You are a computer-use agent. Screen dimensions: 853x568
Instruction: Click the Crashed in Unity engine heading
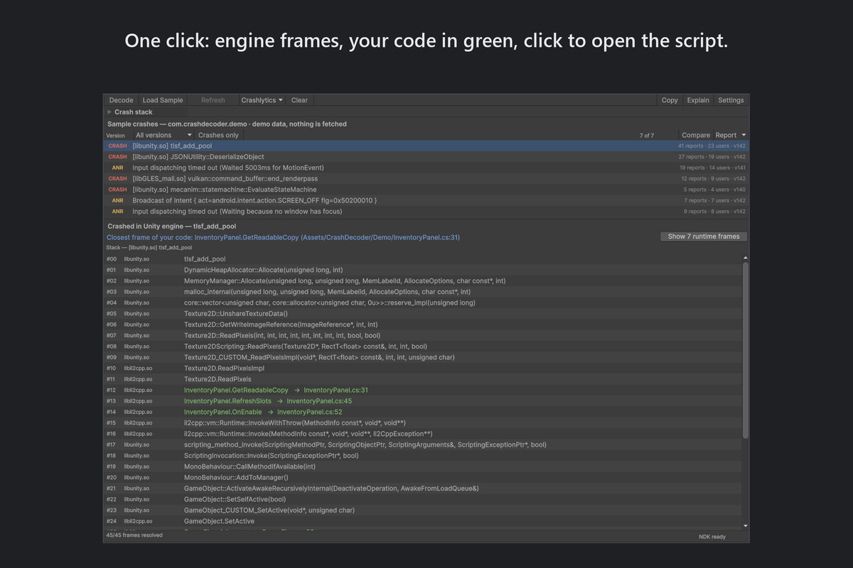tap(171, 226)
